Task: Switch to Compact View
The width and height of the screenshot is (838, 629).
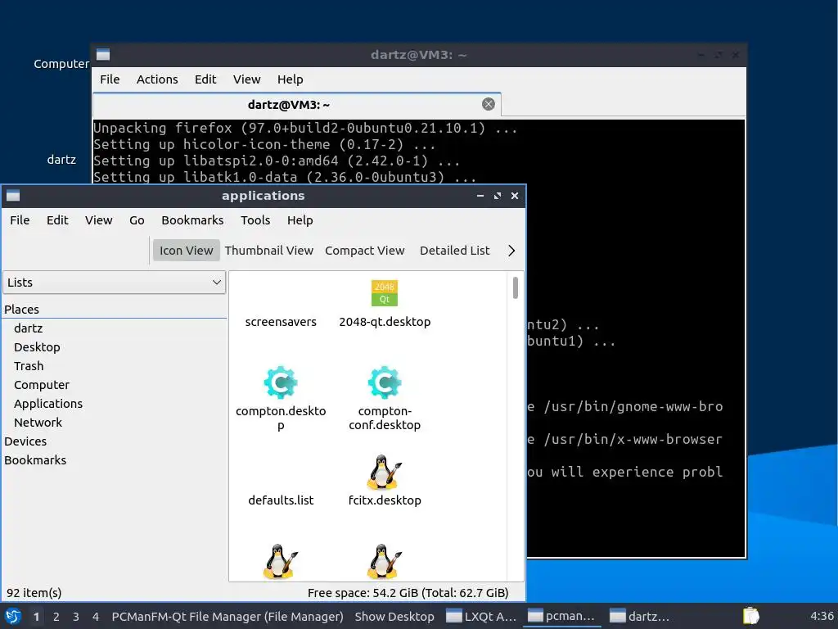Action: [364, 251]
